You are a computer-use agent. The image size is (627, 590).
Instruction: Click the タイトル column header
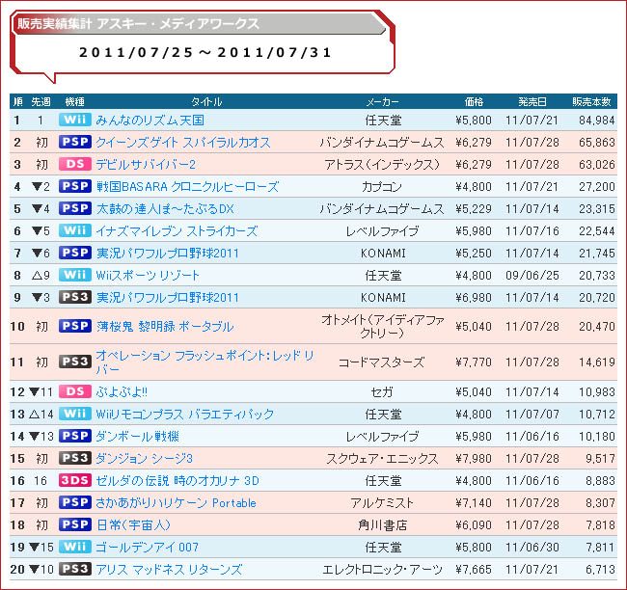[x=206, y=101]
